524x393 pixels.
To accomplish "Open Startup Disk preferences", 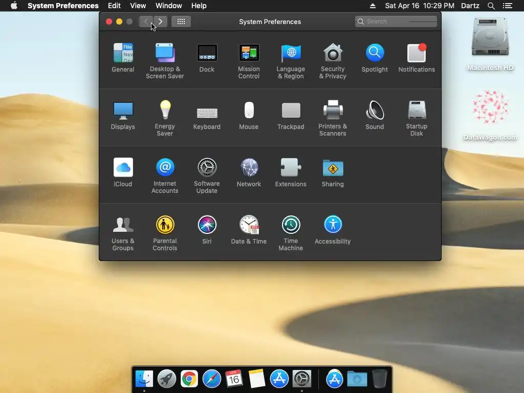I will 417,118.
